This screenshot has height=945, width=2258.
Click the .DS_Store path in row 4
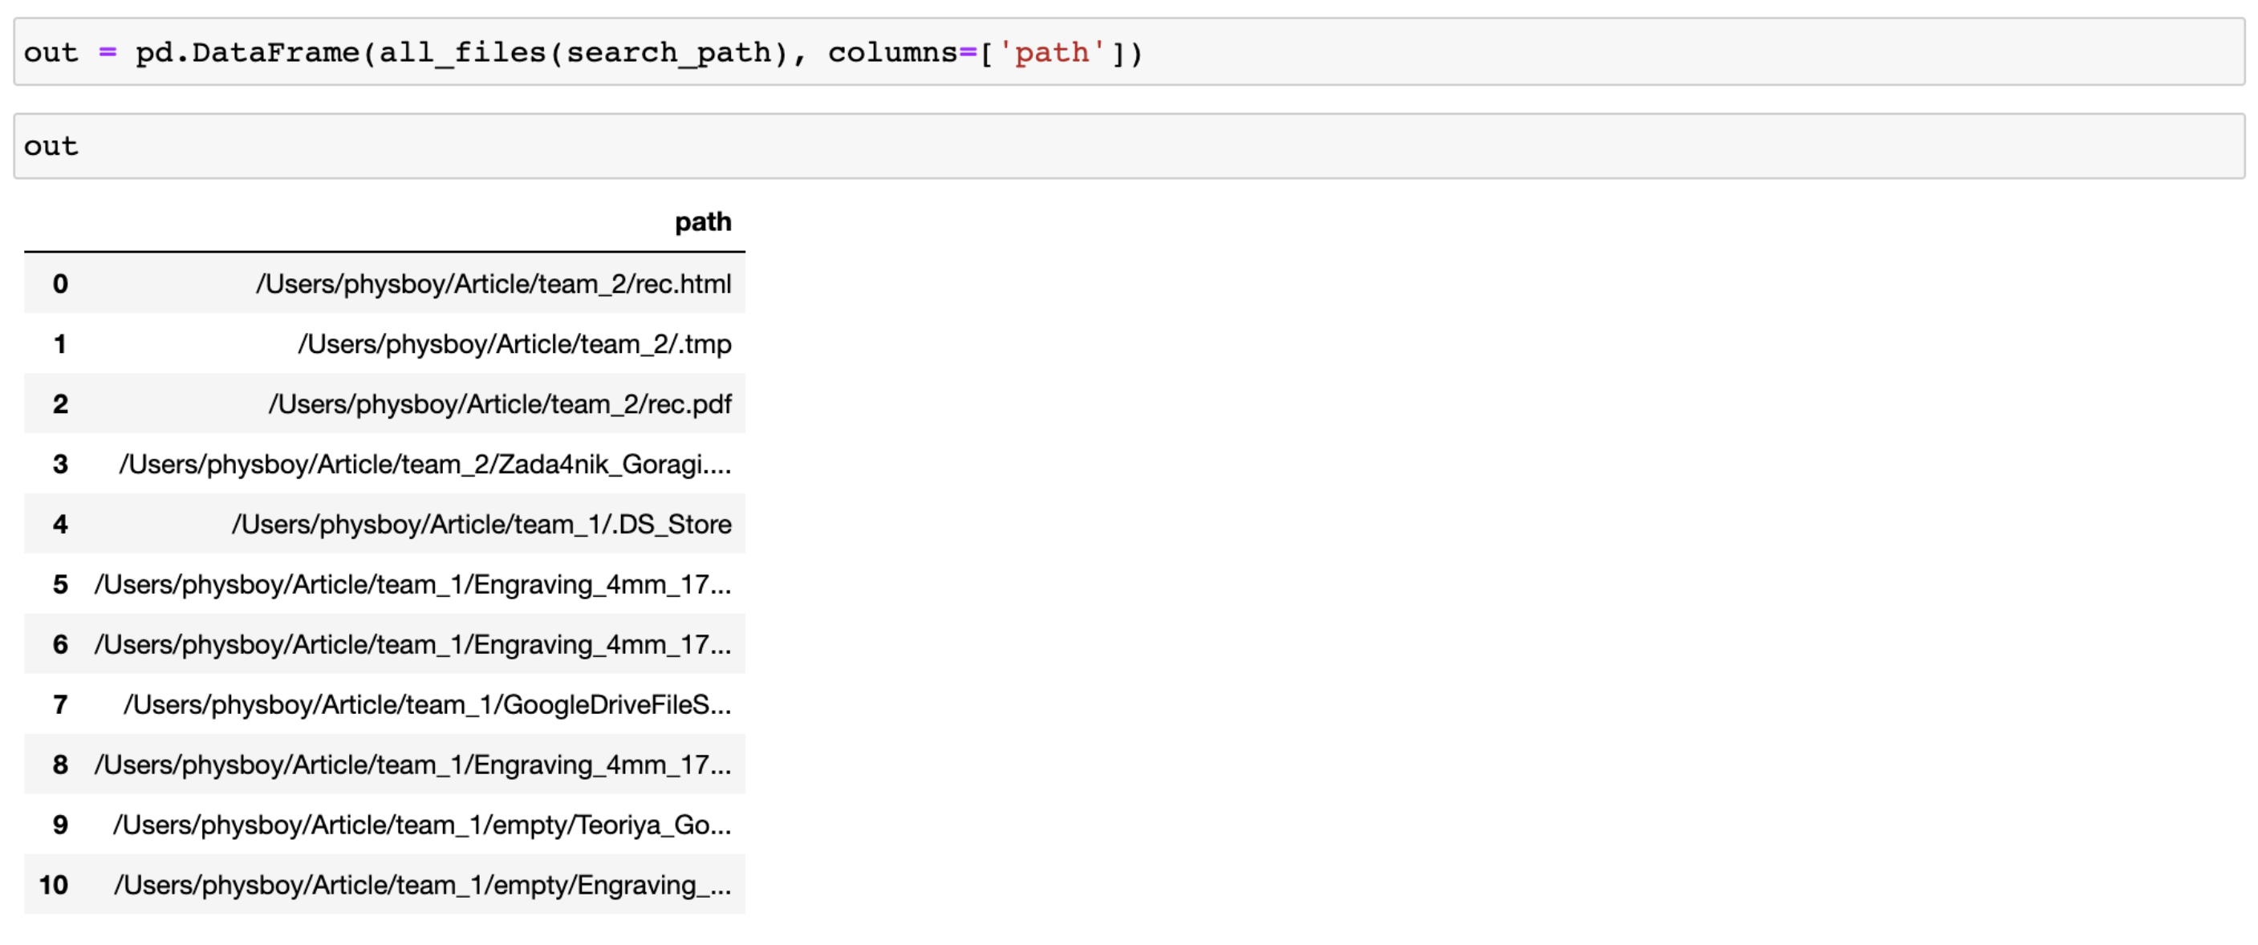(481, 524)
